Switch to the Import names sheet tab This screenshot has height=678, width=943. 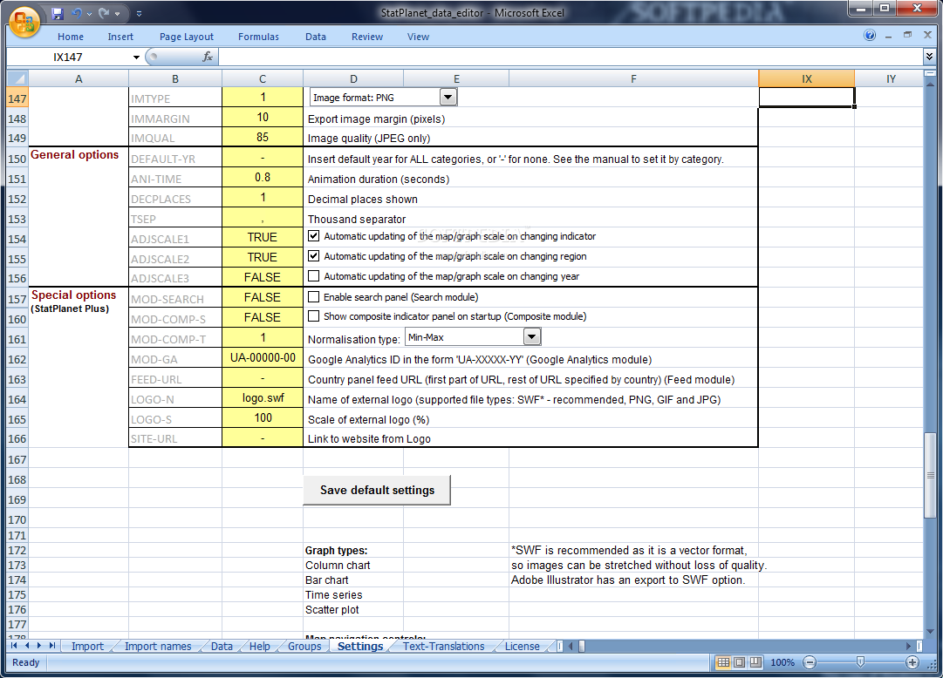pyautogui.click(x=158, y=646)
